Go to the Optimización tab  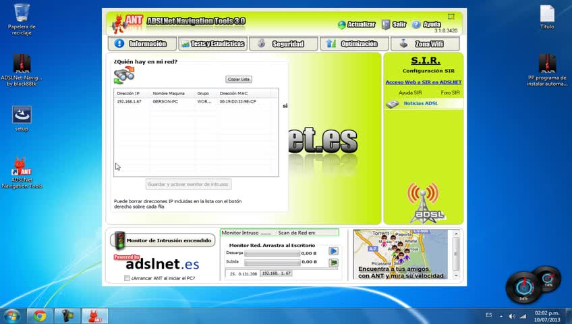click(354, 44)
